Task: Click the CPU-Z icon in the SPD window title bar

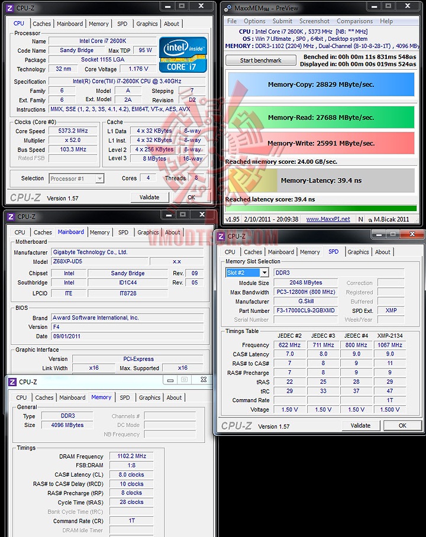Action: point(221,237)
